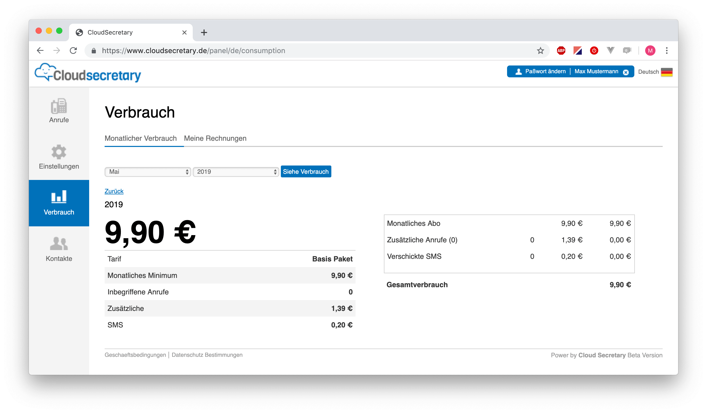Open the Anrufe section in the sidebar
Image resolution: width=707 pixels, height=413 pixels.
(59, 111)
